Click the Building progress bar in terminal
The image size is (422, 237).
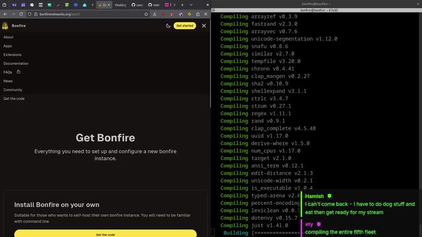276,233
